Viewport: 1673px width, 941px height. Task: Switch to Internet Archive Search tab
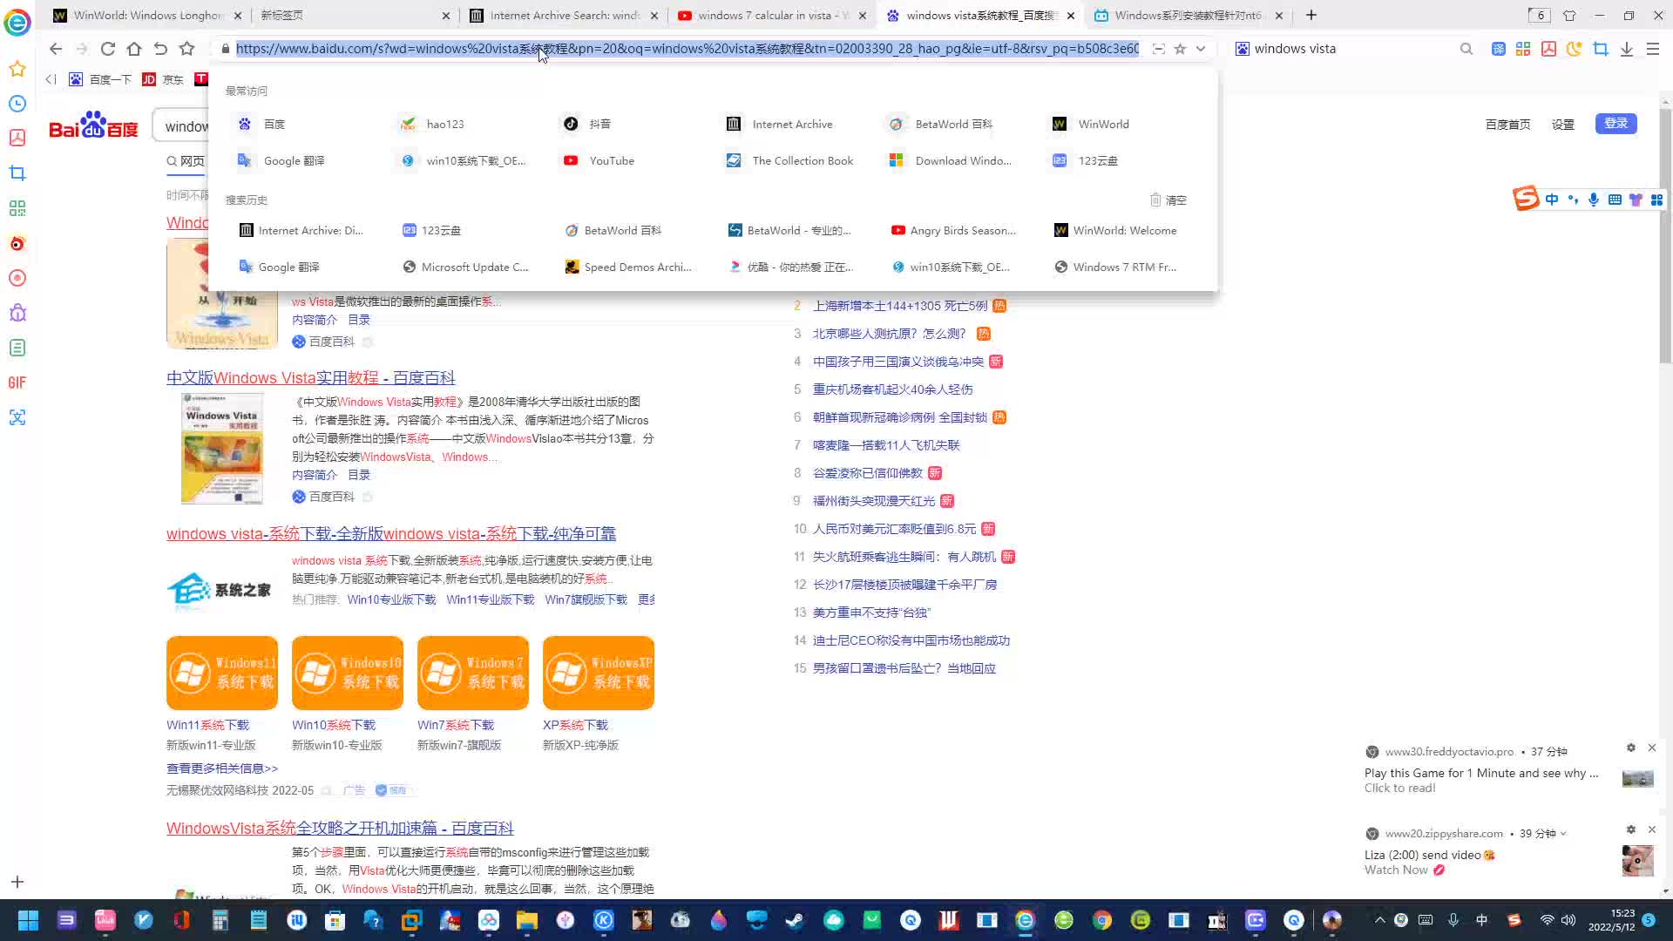pos(565,15)
